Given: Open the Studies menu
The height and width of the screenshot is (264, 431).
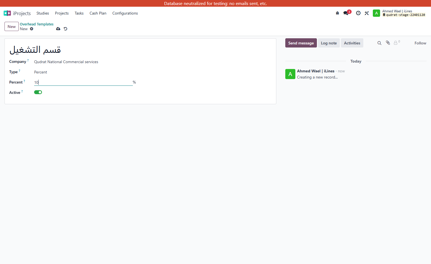Looking at the screenshot, I should pyautogui.click(x=43, y=13).
